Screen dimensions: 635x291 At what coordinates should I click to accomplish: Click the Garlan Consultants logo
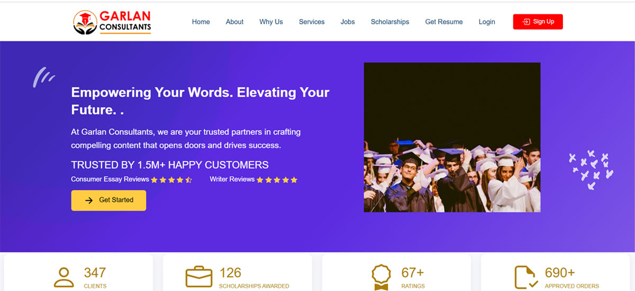pyautogui.click(x=112, y=22)
